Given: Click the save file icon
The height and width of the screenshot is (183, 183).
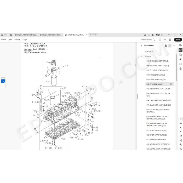Looking at the screenshot, I should (x=160, y=40).
